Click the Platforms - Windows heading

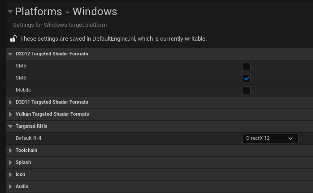66,12
